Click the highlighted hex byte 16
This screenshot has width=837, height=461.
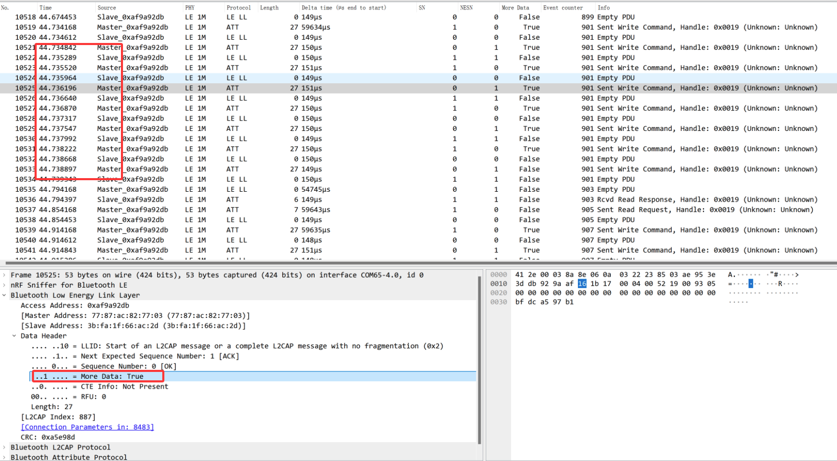[582, 283]
